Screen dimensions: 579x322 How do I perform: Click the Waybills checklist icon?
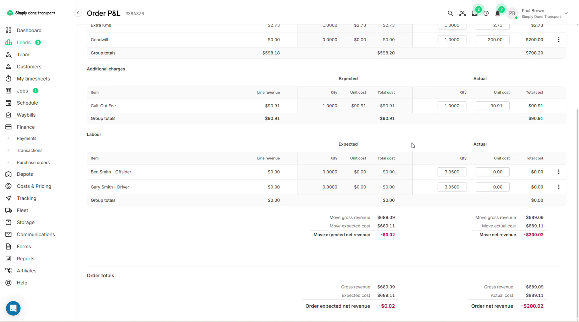click(x=8, y=115)
